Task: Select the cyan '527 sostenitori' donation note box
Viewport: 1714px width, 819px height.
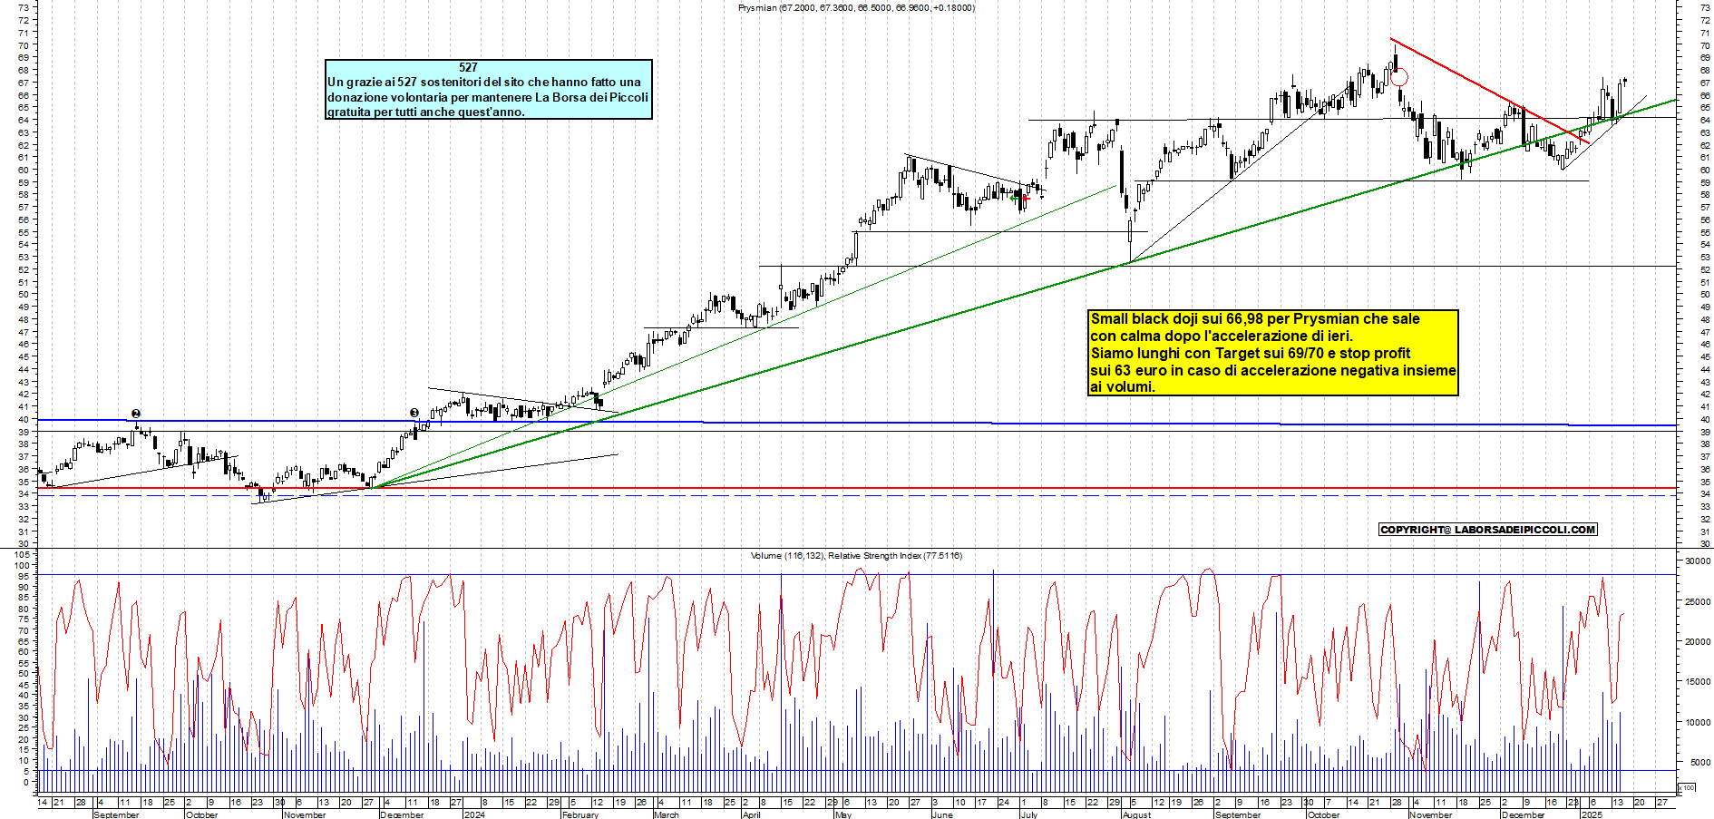Action: pyautogui.click(x=489, y=89)
